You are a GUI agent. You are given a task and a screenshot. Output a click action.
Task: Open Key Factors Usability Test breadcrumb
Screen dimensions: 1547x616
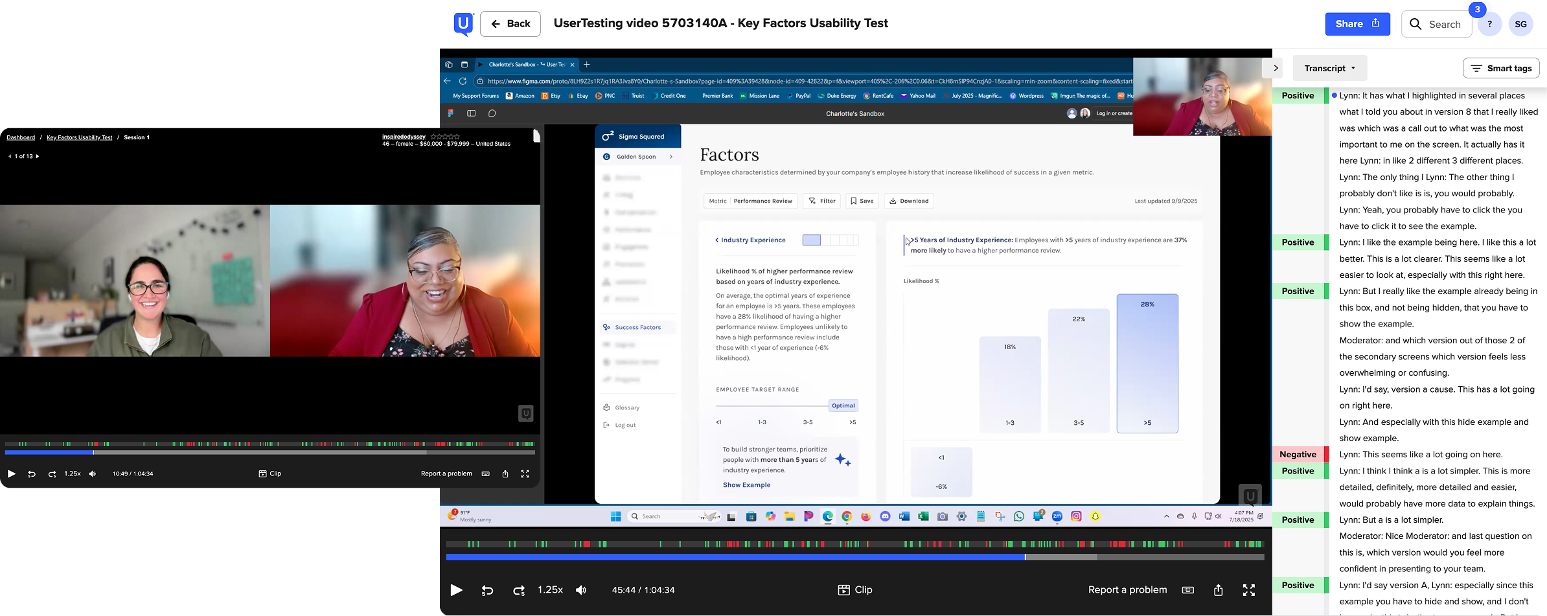[x=80, y=137]
